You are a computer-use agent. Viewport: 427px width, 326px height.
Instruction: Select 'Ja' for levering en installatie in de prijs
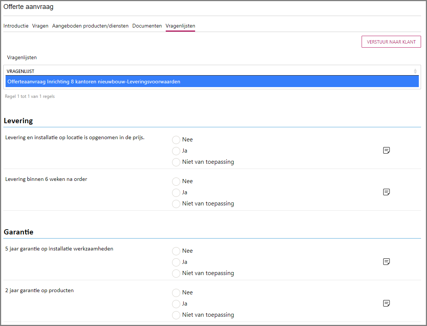click(x=176, y=151)
